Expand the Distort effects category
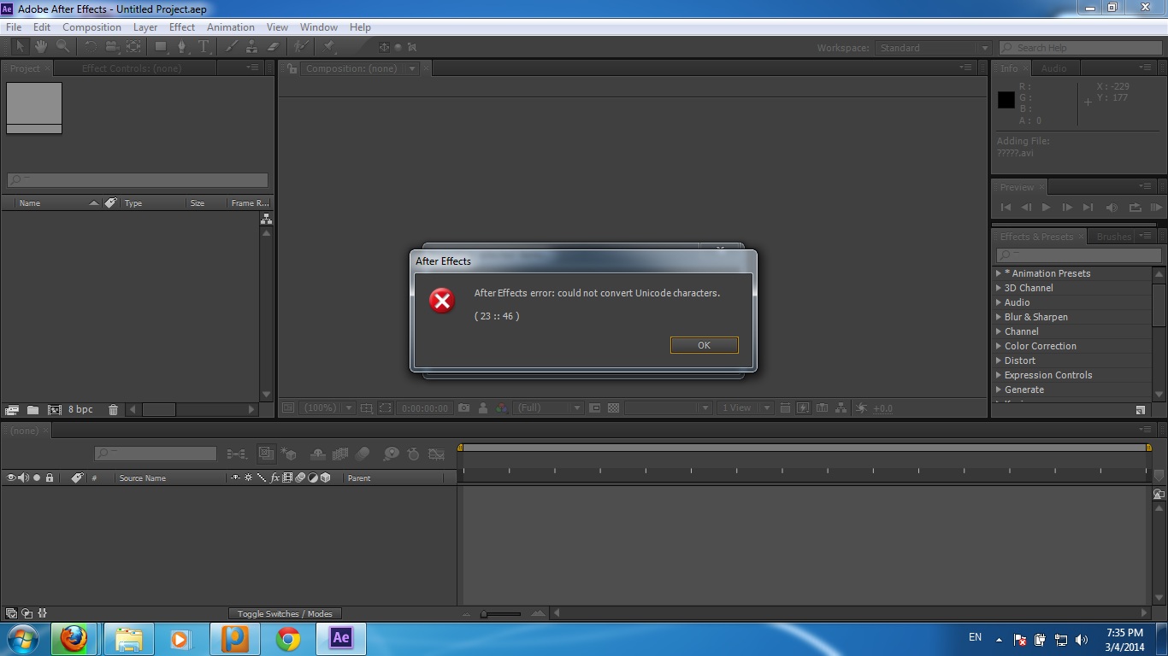1168x656 pixels. pos(998,360)
